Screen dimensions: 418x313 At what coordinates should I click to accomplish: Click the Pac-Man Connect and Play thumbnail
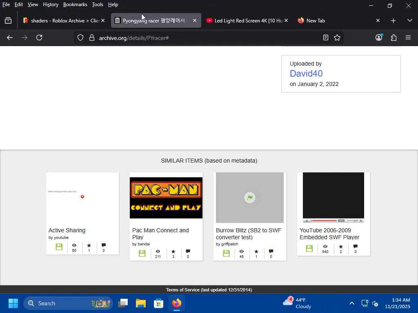[166, 198]
